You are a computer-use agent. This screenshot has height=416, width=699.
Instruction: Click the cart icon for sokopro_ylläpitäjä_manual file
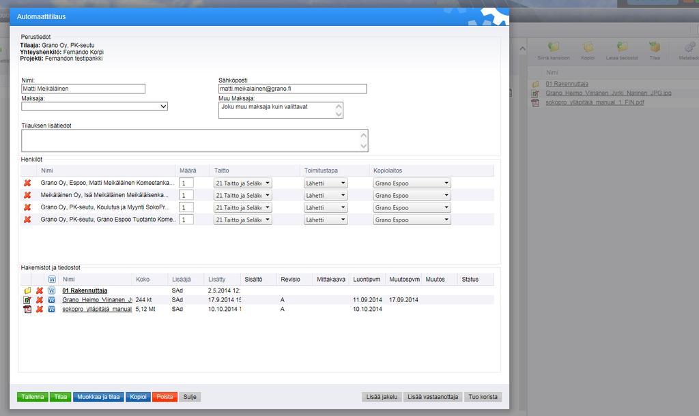pyautogui.click(x=52, y=309)
